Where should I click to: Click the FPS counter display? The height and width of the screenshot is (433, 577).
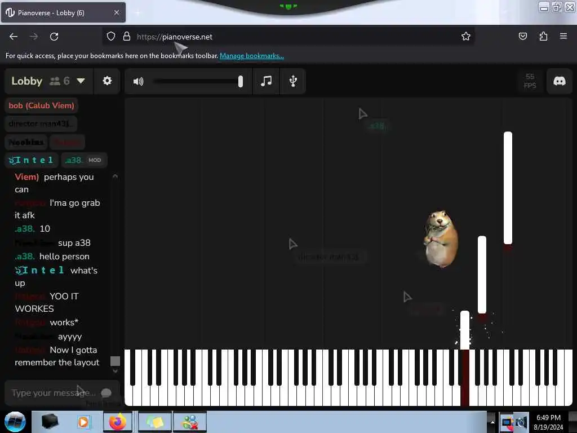[x=530, y=81]
